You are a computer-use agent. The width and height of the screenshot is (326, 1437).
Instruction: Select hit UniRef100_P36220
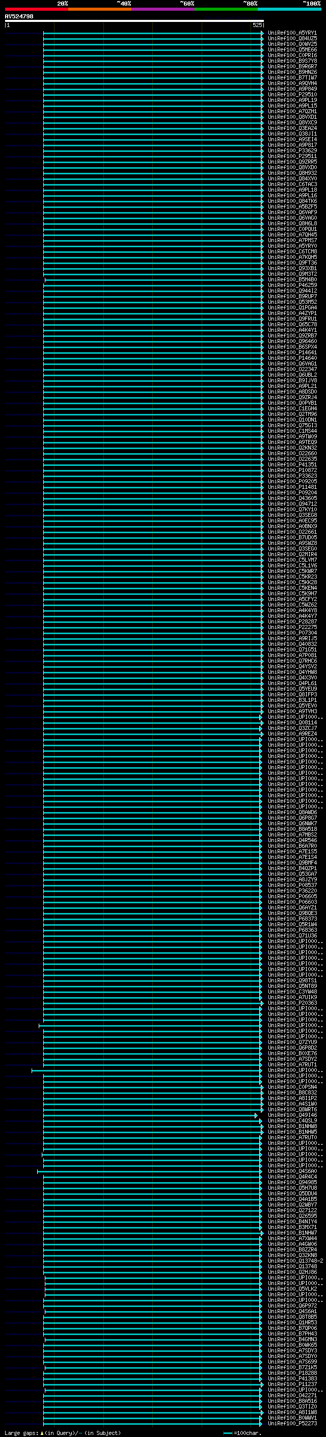coord(292,891)
